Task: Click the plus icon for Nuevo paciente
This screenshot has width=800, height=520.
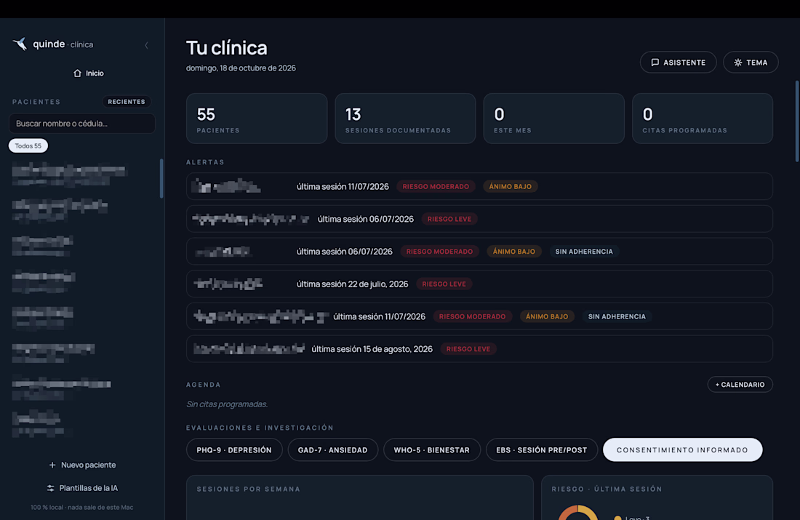Action: coord(52,465)
